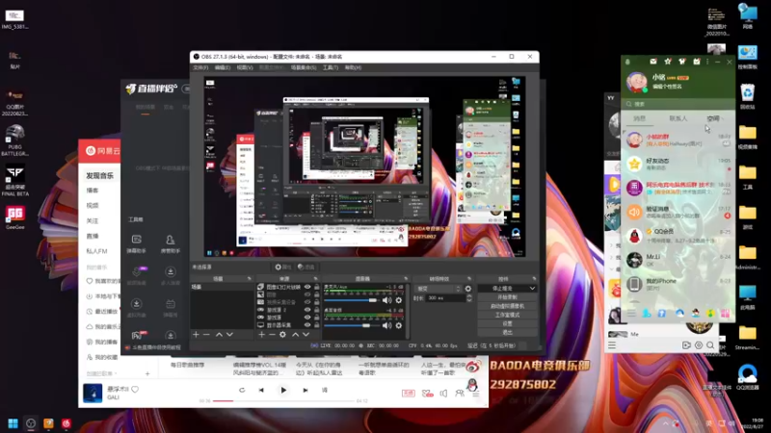Pop out the 场景 dock header icon
The height and width of the screenshot is (433, 771).
point(249,279)
